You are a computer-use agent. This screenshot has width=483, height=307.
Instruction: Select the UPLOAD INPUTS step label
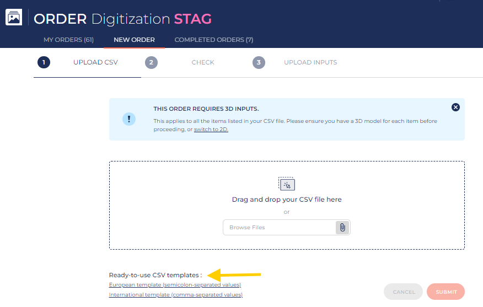310,62
